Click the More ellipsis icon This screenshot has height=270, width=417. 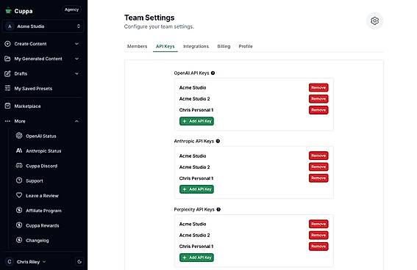pos(7,121)
